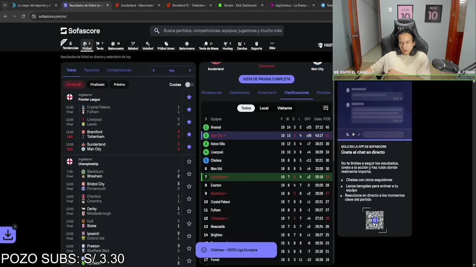Open the Alineaciones tab
The width and height of the screenshot is (476, 267).
click(x=212, y=93)
